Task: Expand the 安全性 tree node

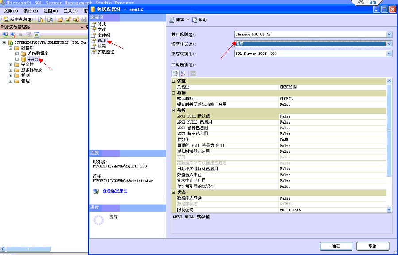Action: tap(11, 65)
